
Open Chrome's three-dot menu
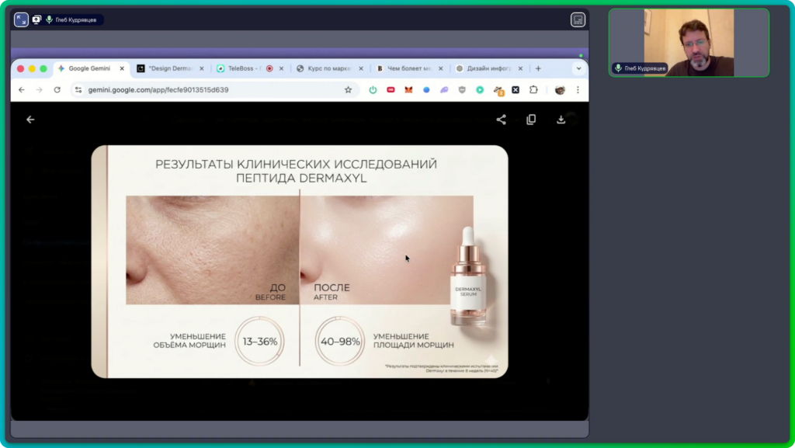pyautogui.click(x=578, y=90)
